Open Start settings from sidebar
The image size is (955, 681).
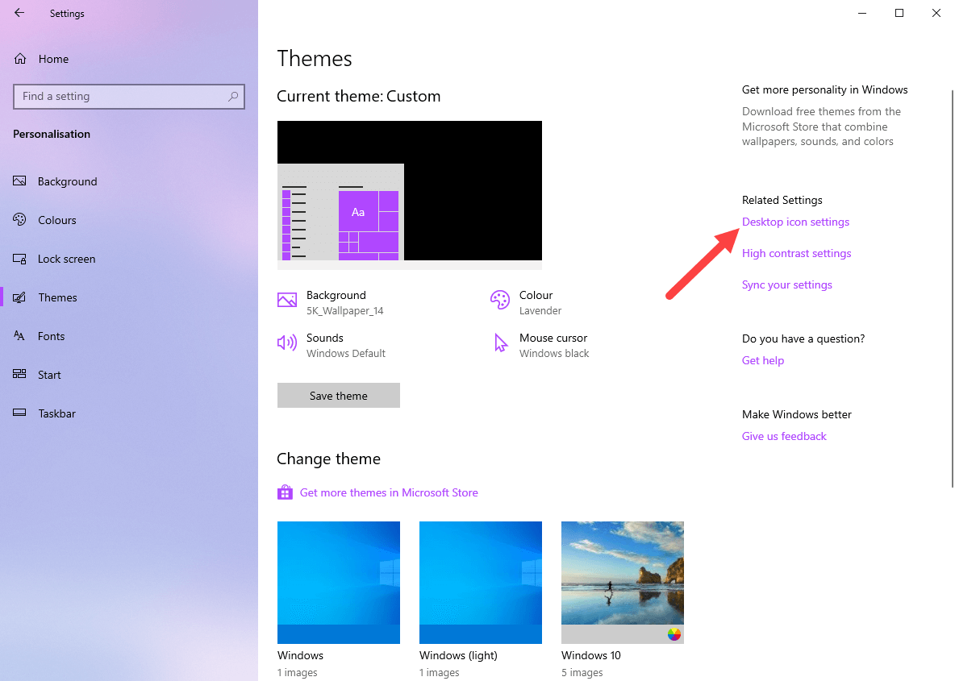coord(19,374)
